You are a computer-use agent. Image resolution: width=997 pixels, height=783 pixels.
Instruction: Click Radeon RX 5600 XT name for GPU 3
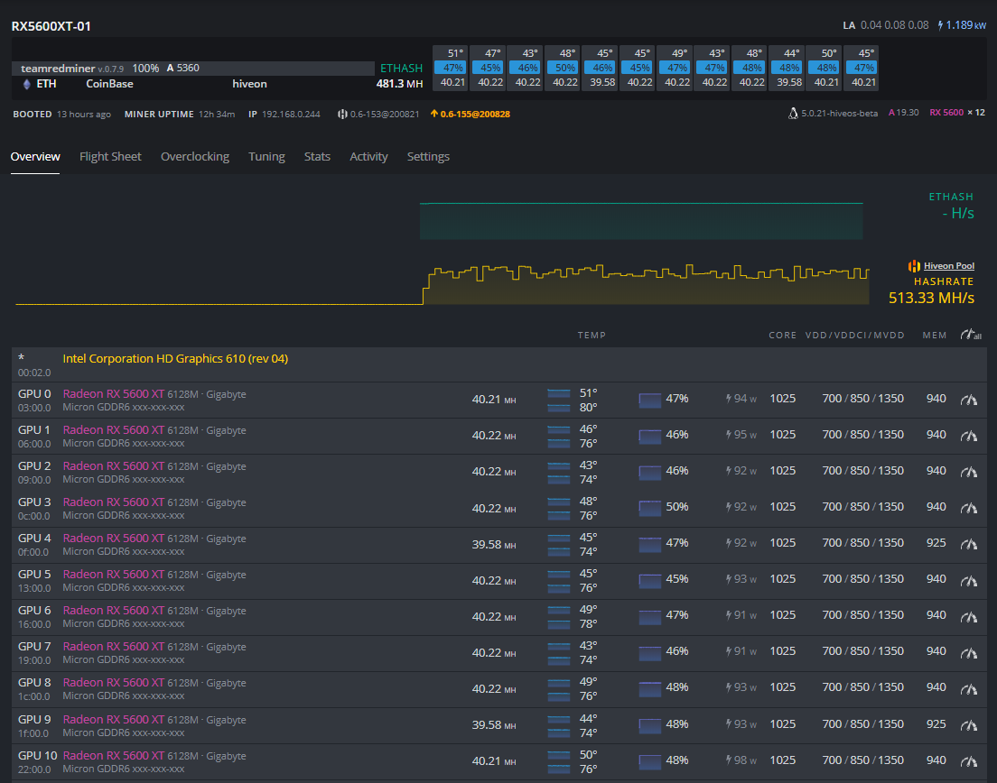tap(113, 502)
